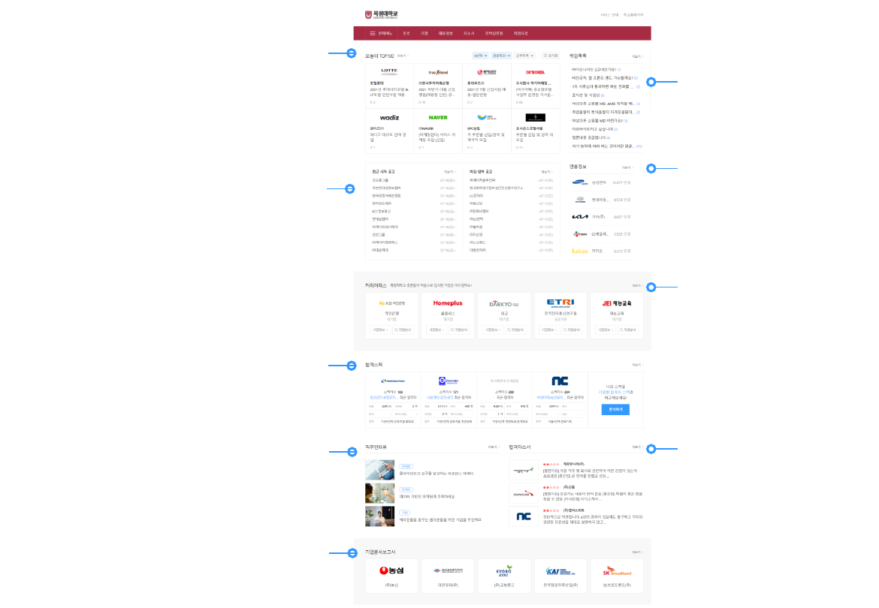
Task: Select the 기업 menu item
Action: coord(424,33)
